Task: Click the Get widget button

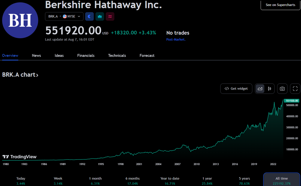Action: coord(236,89)
